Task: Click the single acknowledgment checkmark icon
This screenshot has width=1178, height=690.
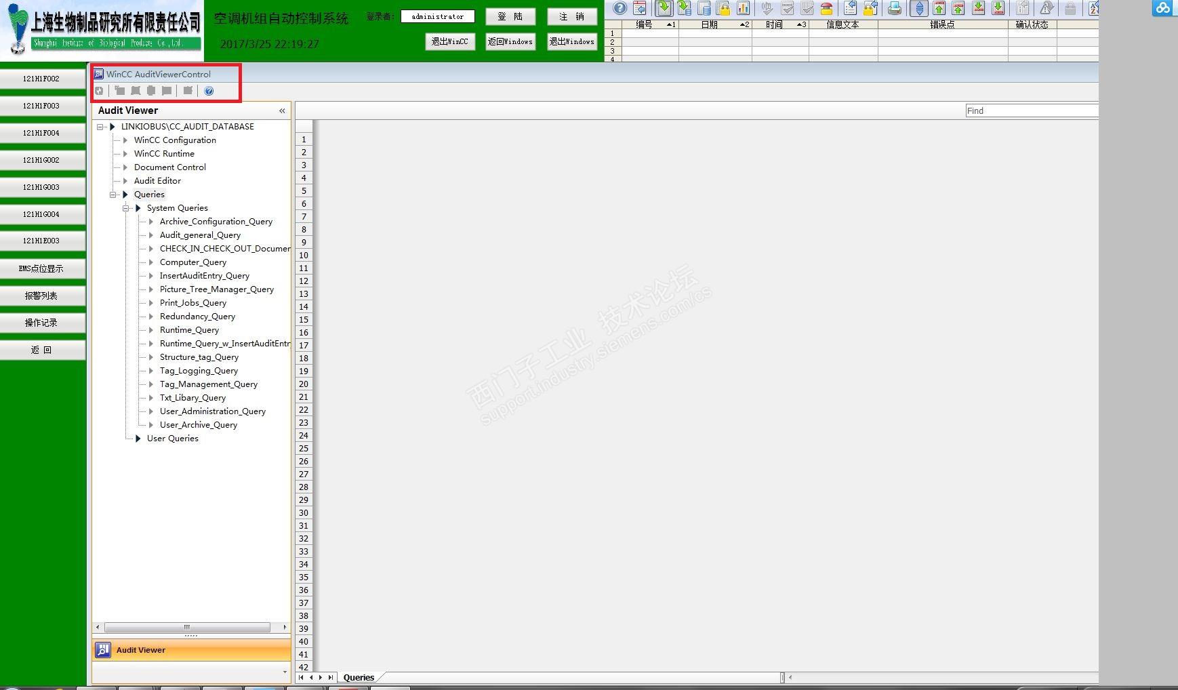Action: pyautogui.click(x=788, y=8)
